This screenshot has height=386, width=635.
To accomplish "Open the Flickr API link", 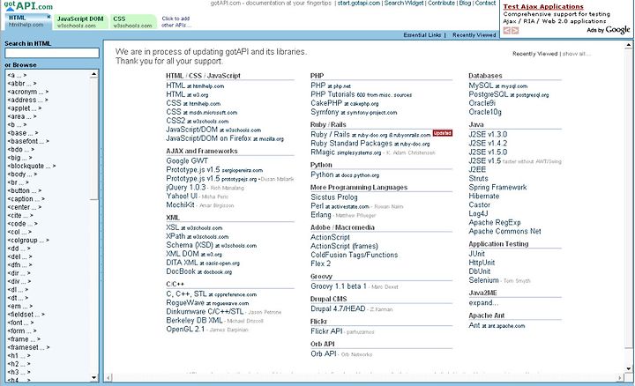I will (x=326, y=331).
